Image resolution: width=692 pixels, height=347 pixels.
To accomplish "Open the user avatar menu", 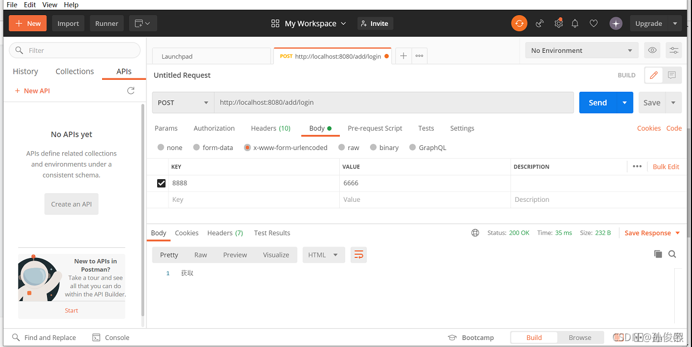I will [616, 23].
